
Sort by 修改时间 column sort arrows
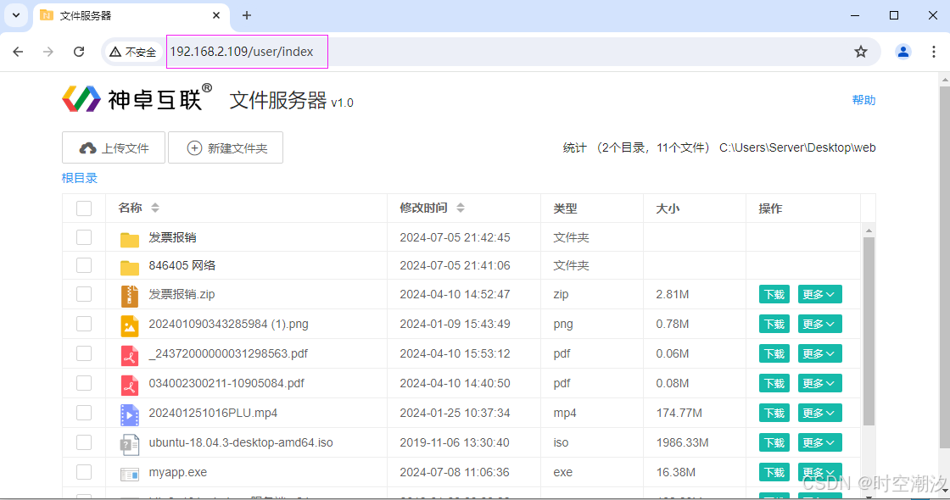461,208
